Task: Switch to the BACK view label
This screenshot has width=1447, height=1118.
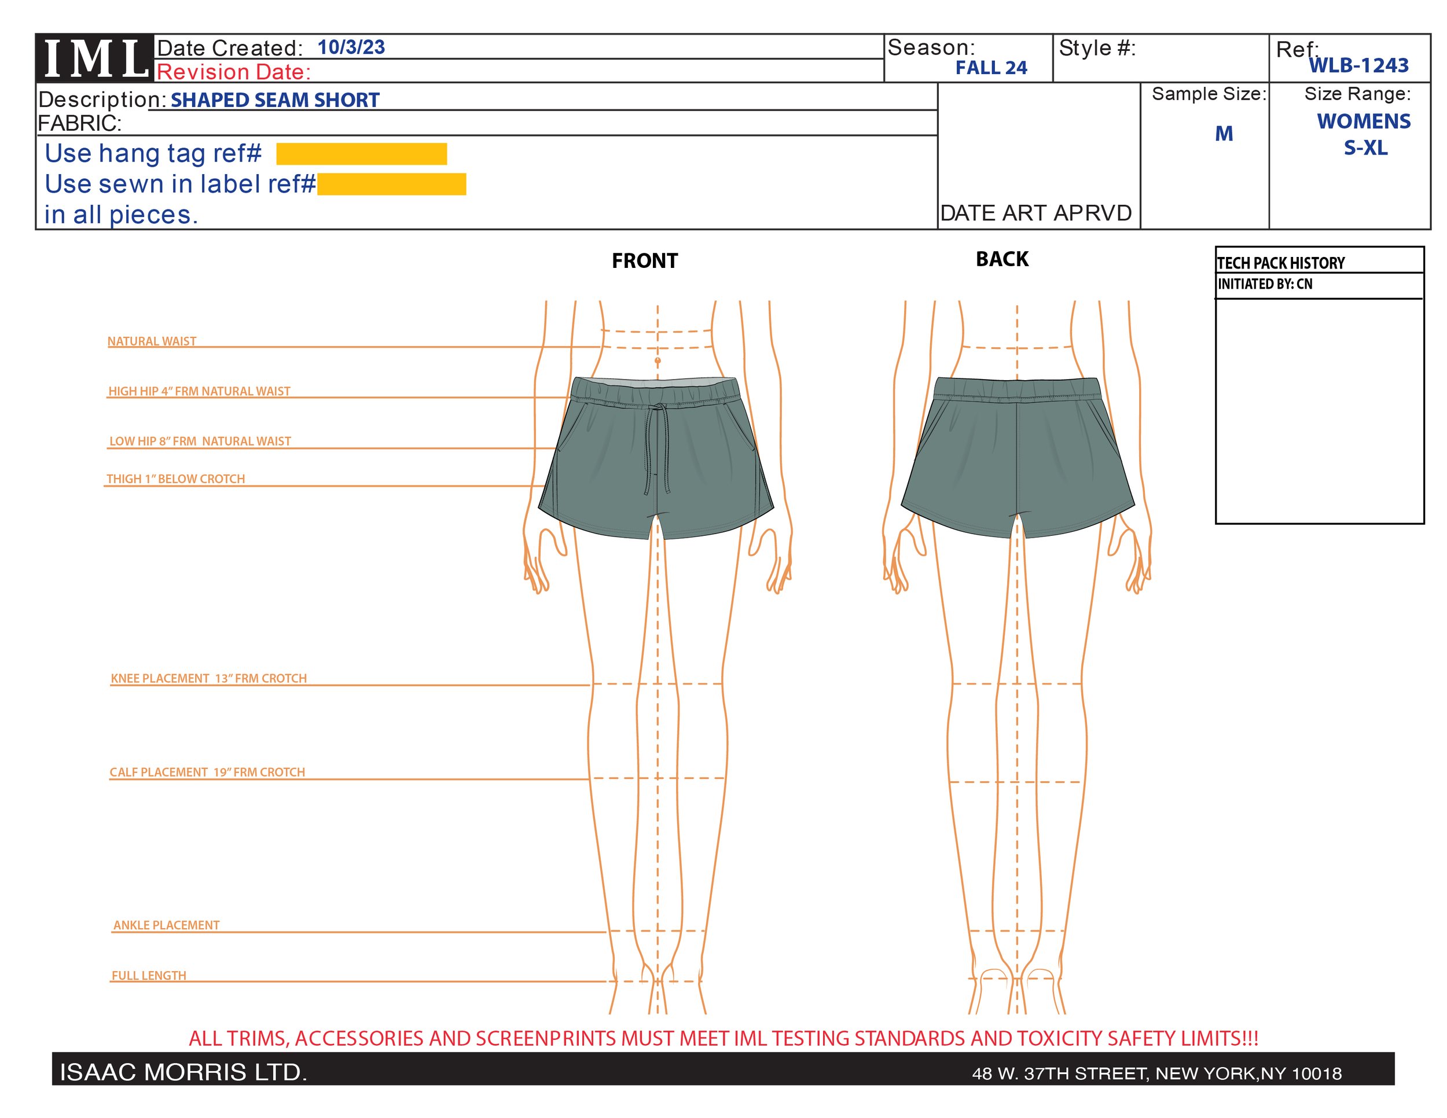Action: pos(1004,258)
